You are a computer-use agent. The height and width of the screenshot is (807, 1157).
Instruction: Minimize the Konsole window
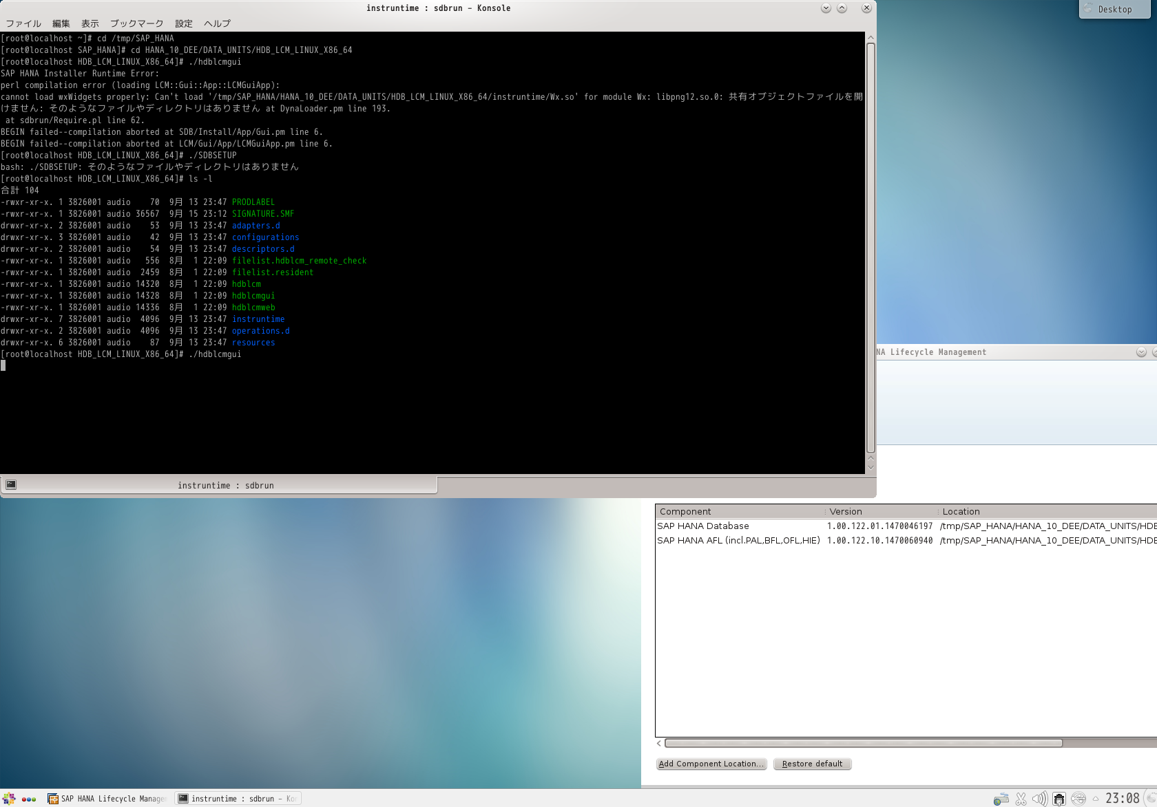coord(826,8)
